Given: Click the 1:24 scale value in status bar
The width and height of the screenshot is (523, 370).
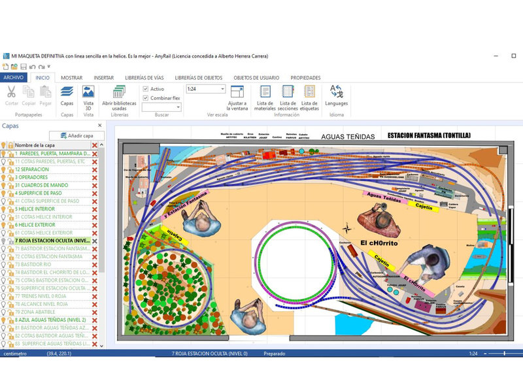Looking at the screenshot, I should [473, 354].
